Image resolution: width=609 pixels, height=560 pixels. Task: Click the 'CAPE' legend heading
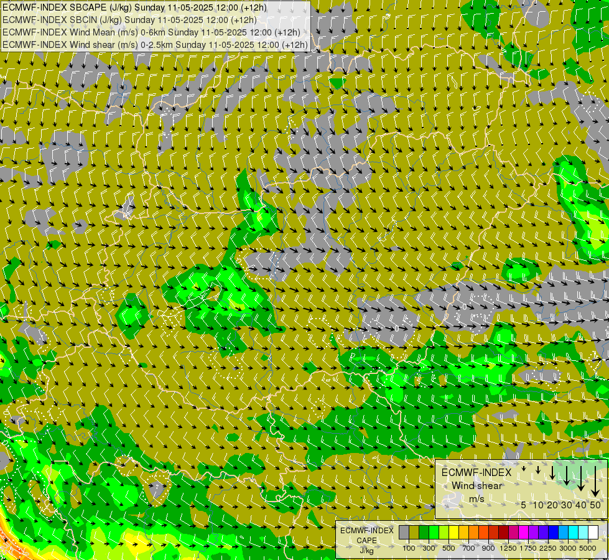tap(366, 541)
